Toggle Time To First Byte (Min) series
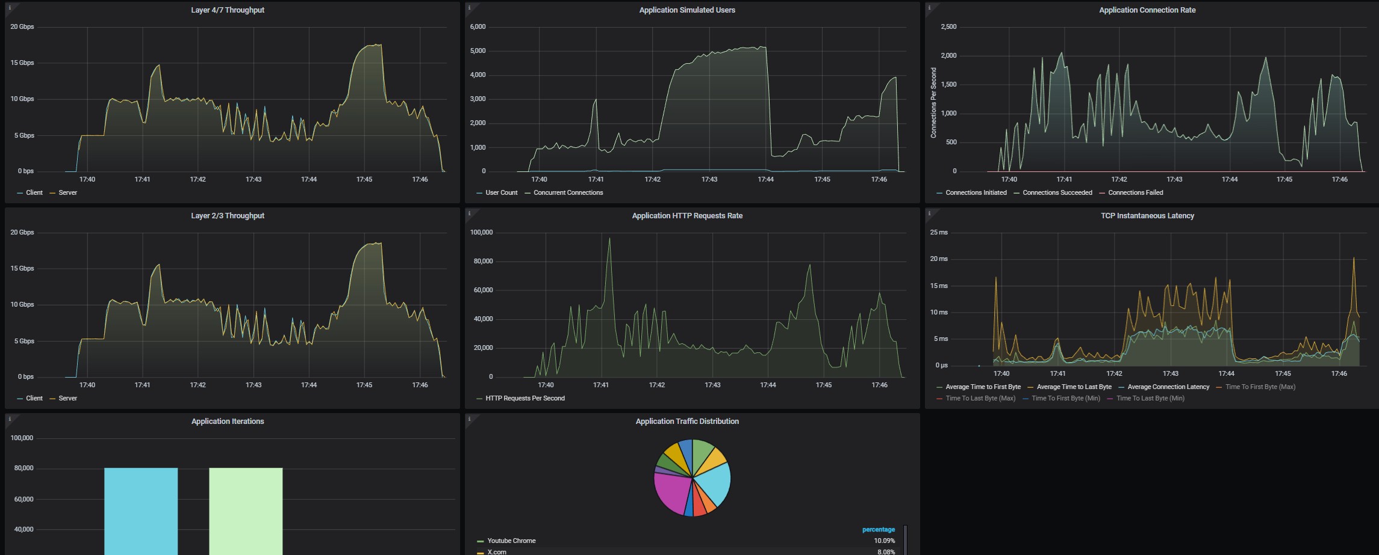 pos(1066,399)
